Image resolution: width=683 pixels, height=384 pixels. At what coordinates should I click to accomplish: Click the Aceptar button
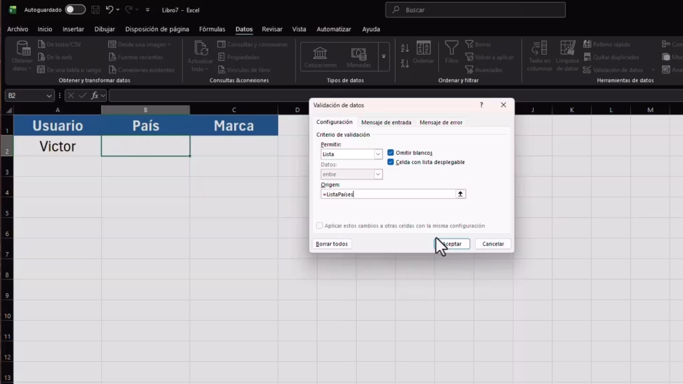(x=452, y=244)
